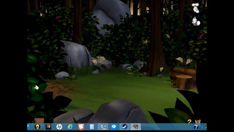Viewport: 234px width, 132px height.
Task: Open Steam from the taskbar
Action: click(x=125, y=127)
